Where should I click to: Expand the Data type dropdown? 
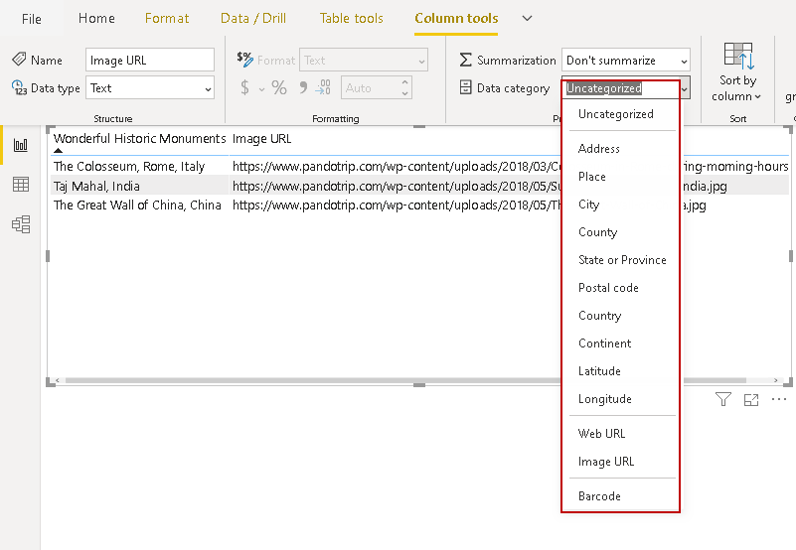(149, 88)
